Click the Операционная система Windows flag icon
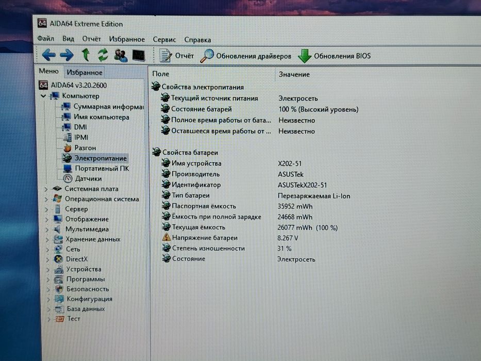This screenshot has height=361, width=481. click(x=57, y=199)
